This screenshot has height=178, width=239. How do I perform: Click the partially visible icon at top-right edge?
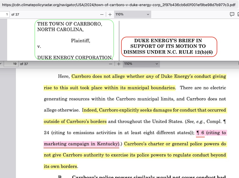tap(238, 14)
